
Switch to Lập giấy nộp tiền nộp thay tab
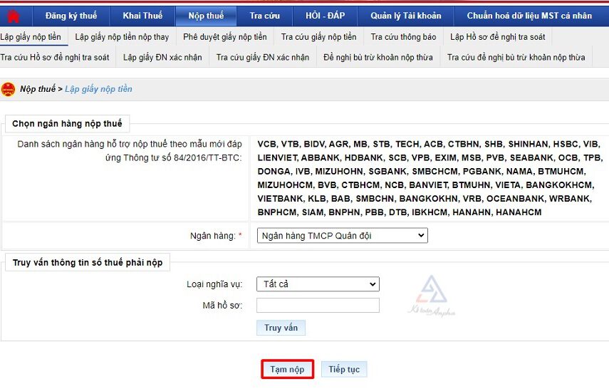[122, 37]
